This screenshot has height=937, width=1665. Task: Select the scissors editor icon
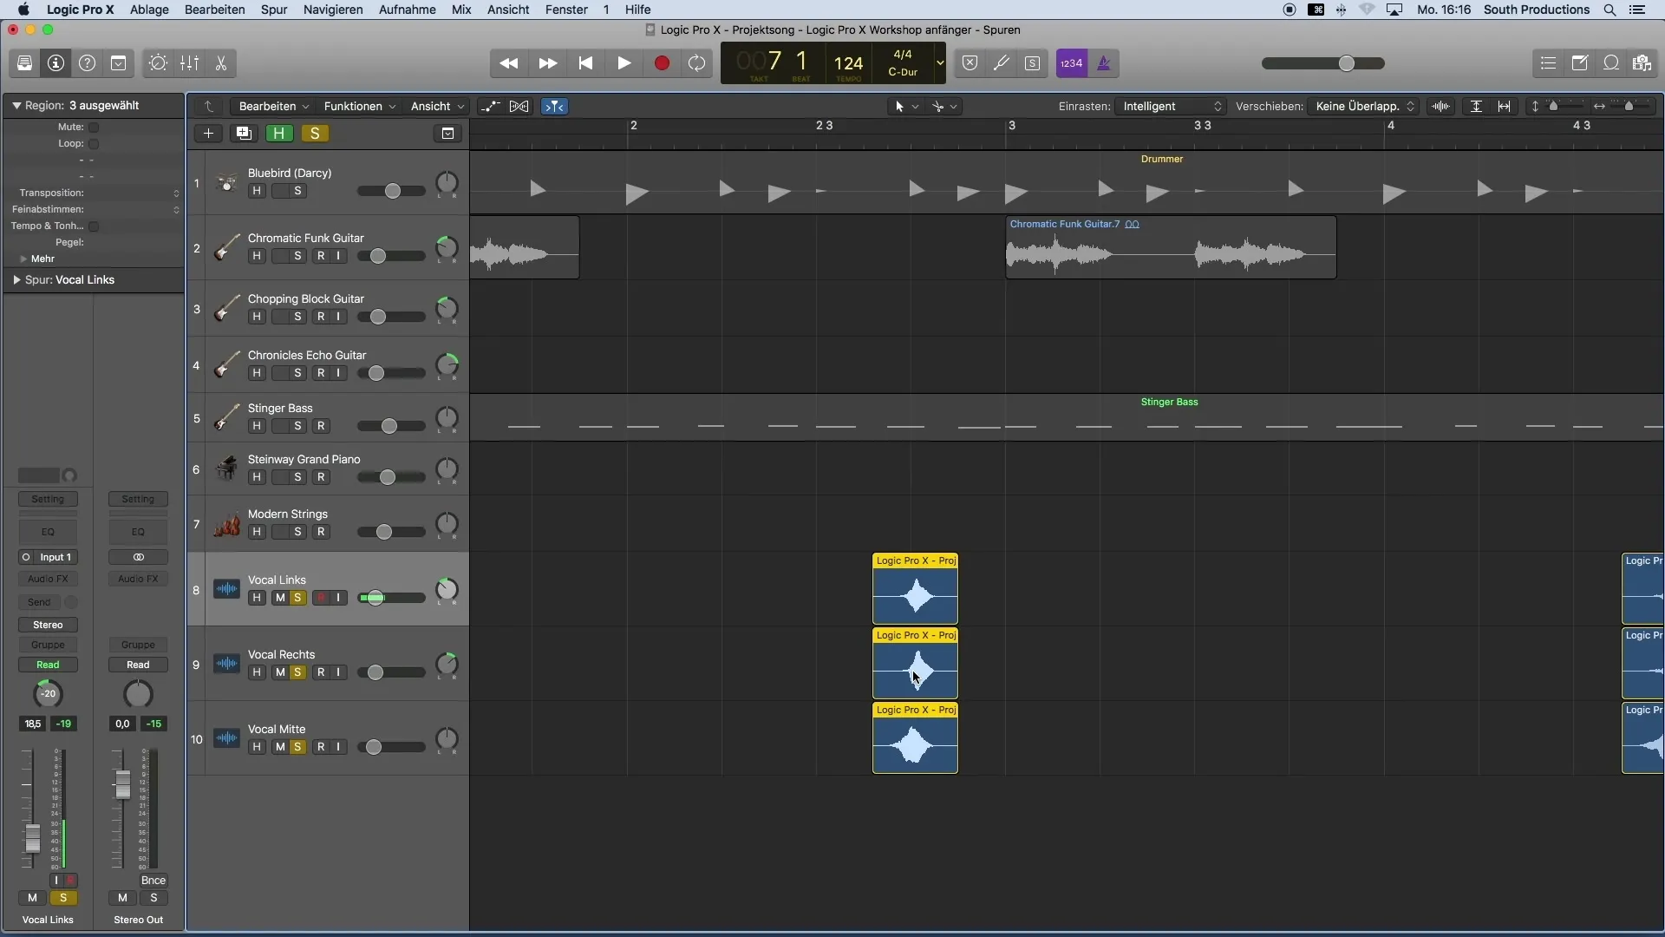point(221,63)
